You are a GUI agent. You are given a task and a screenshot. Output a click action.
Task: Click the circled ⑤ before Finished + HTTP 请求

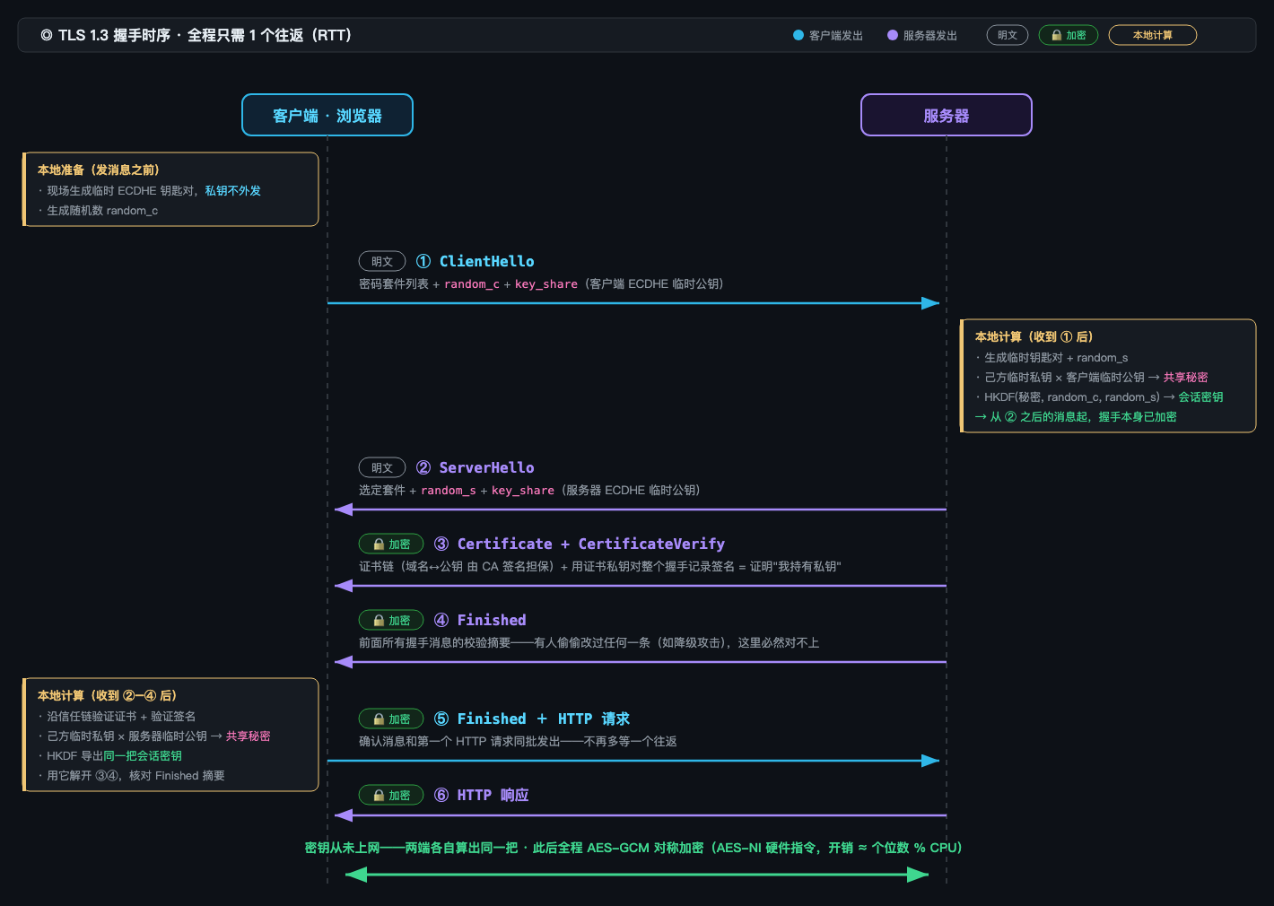441,719
